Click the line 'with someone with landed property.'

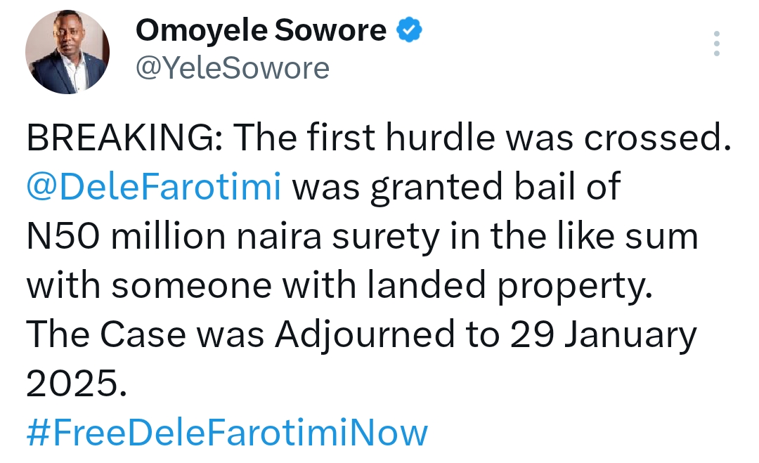click(339, 287)
